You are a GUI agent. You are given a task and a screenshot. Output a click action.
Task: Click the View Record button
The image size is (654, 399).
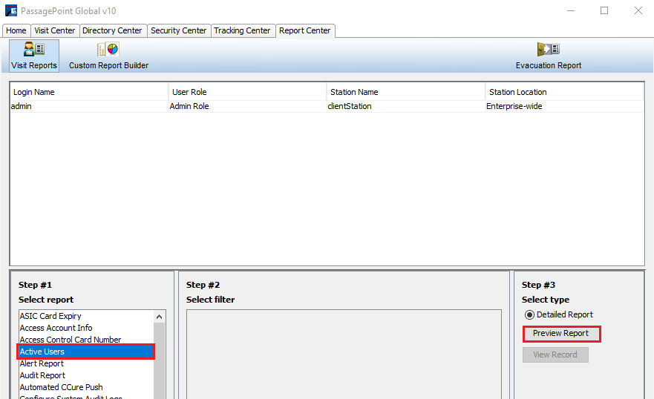tap(555, 355)
